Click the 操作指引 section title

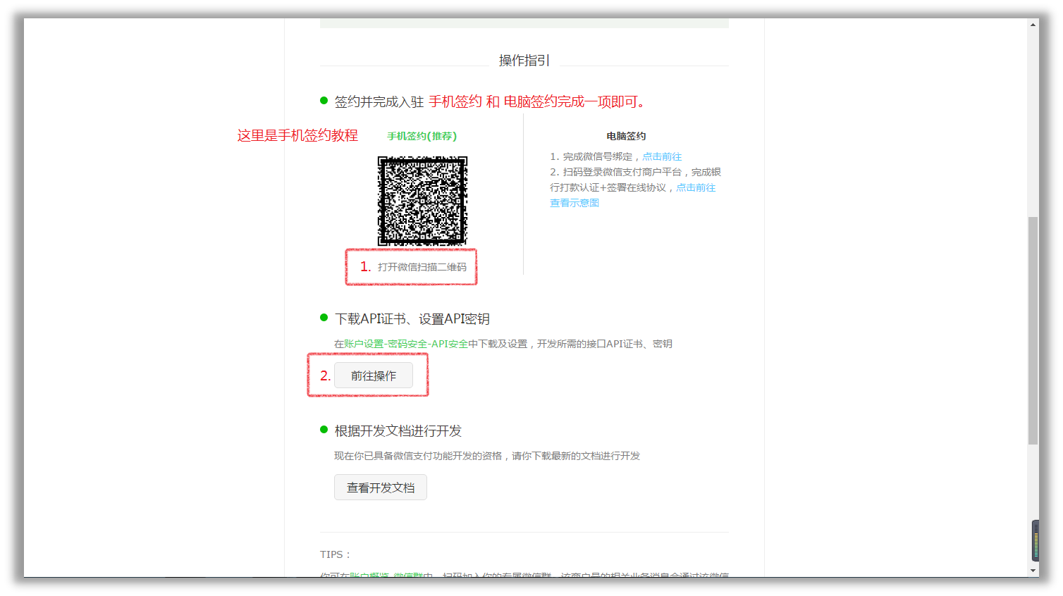click(524, 61)
